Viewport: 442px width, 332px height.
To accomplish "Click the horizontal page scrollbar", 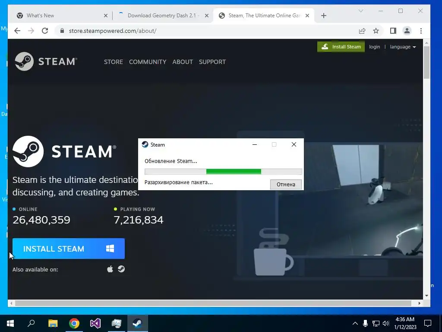I will click(213, 303).
